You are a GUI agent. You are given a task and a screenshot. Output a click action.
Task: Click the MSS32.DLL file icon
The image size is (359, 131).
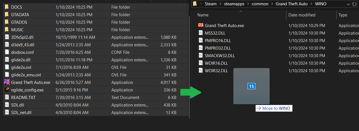click(200, 33)
